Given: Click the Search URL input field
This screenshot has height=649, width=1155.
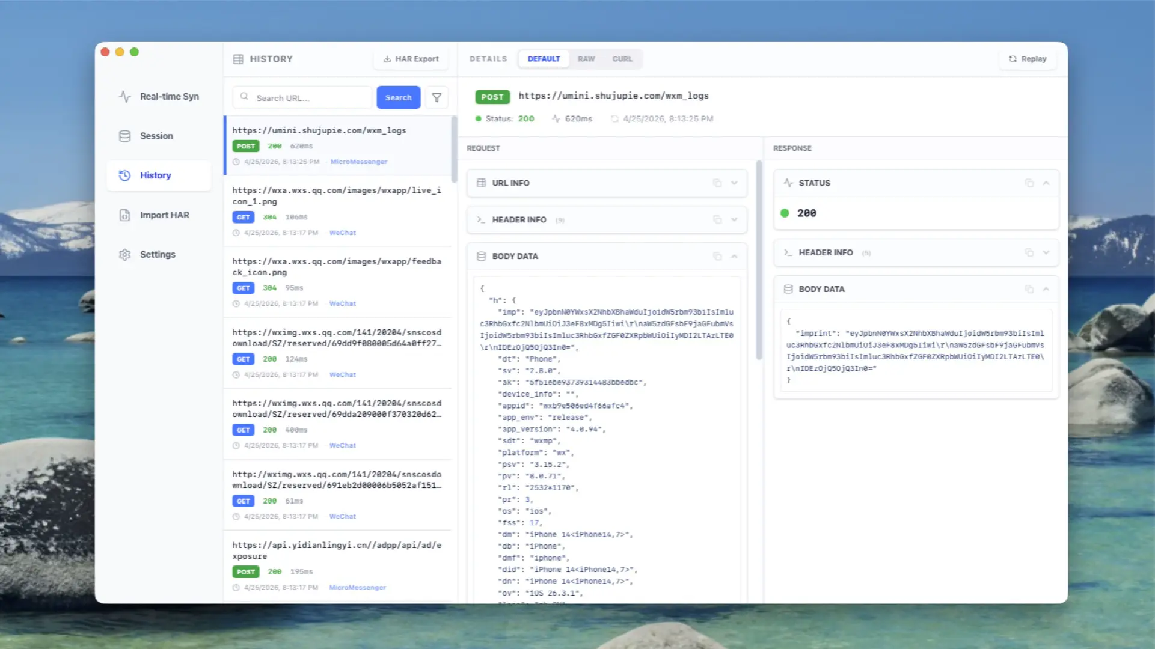Looking at the screenshot, I should [x=302, y=97].
